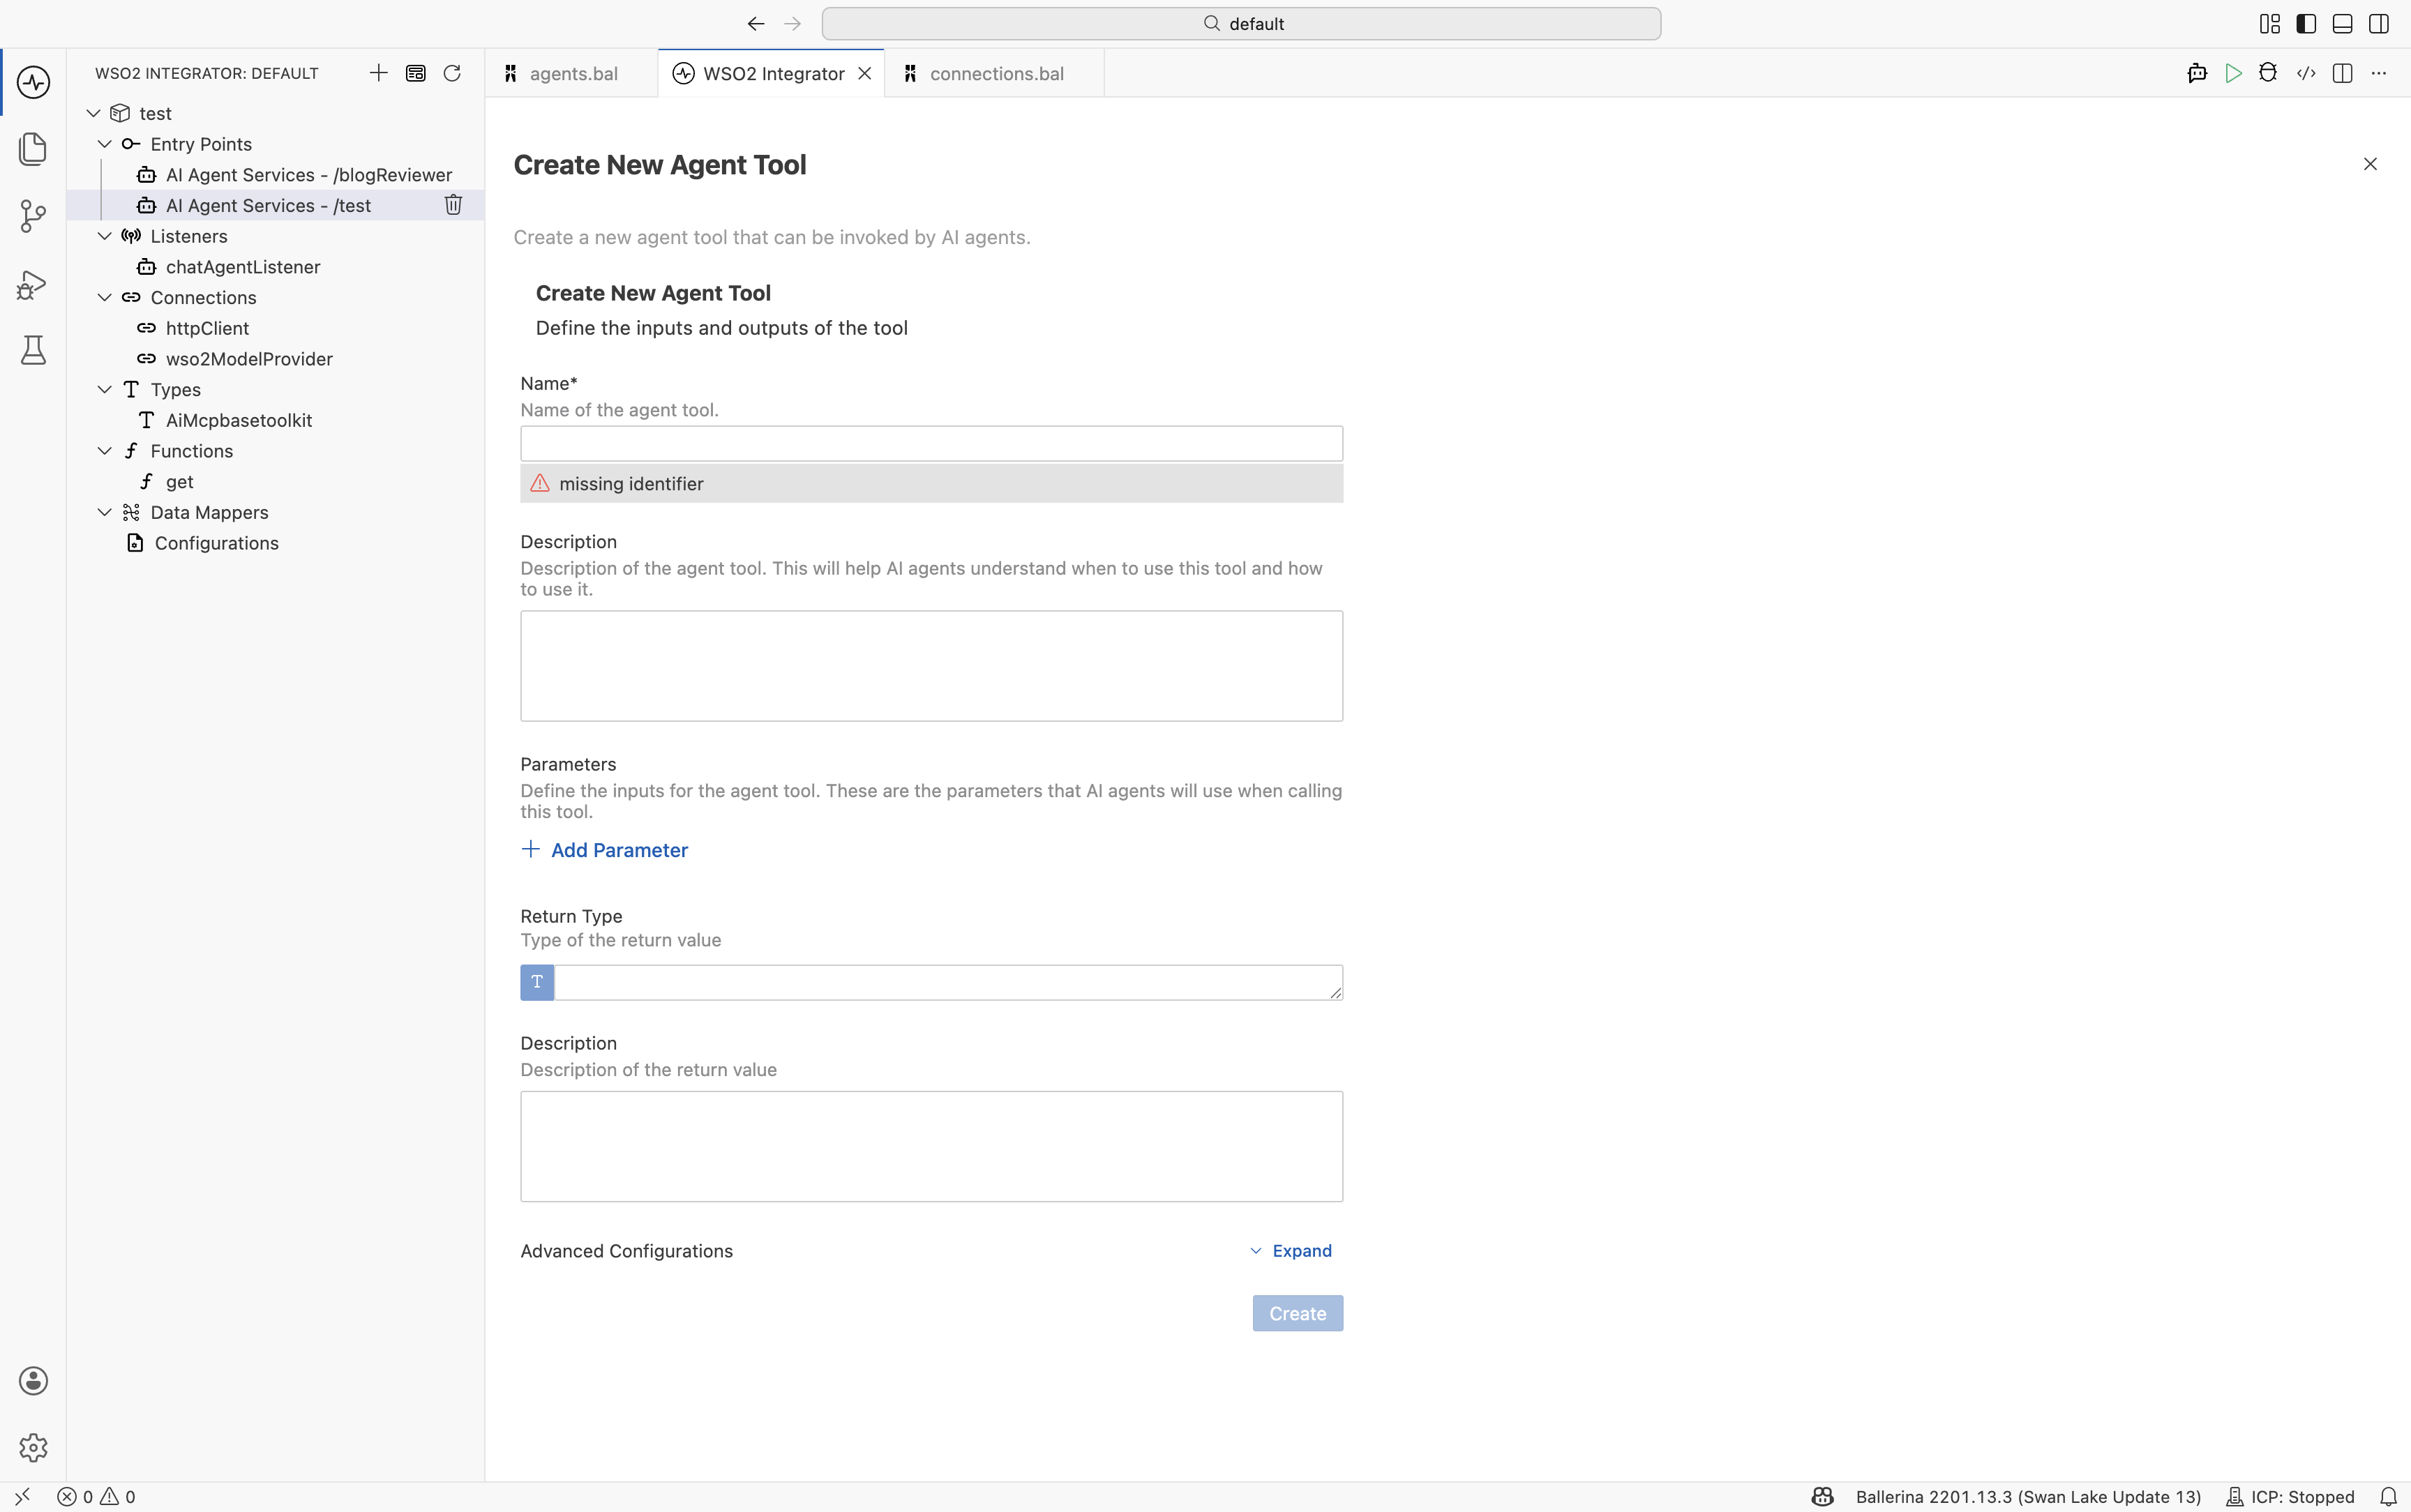Screen dimensions: 2411x1512
Task: Open the Configurations item
Action: pos(216,543)
